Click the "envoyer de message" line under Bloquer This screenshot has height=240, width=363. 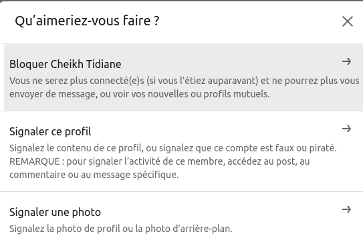point(139,94)
